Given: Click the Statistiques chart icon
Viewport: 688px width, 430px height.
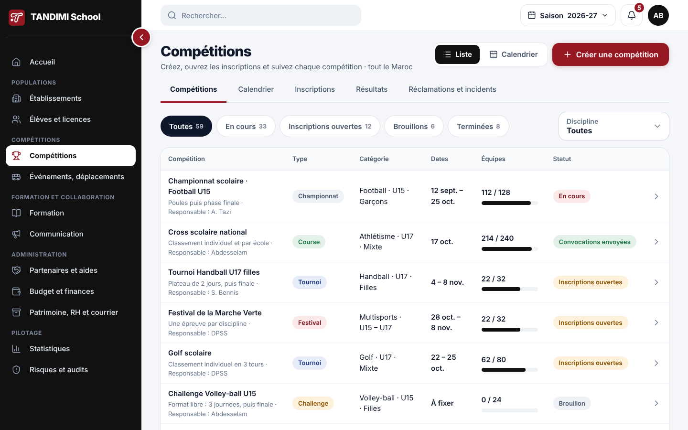Looking at the screenshot, I should point(16,349).
